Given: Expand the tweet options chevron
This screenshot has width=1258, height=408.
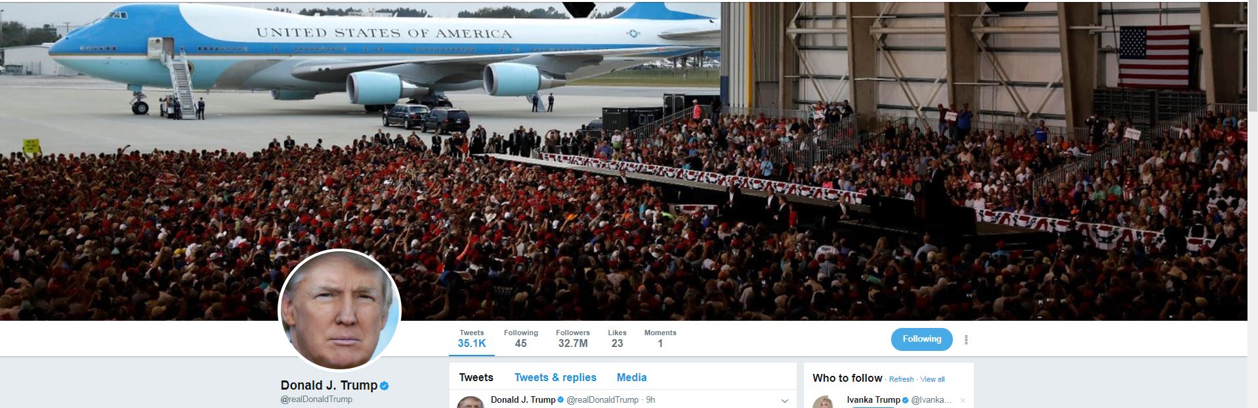Looking at the screenshot, I should 785,401.
